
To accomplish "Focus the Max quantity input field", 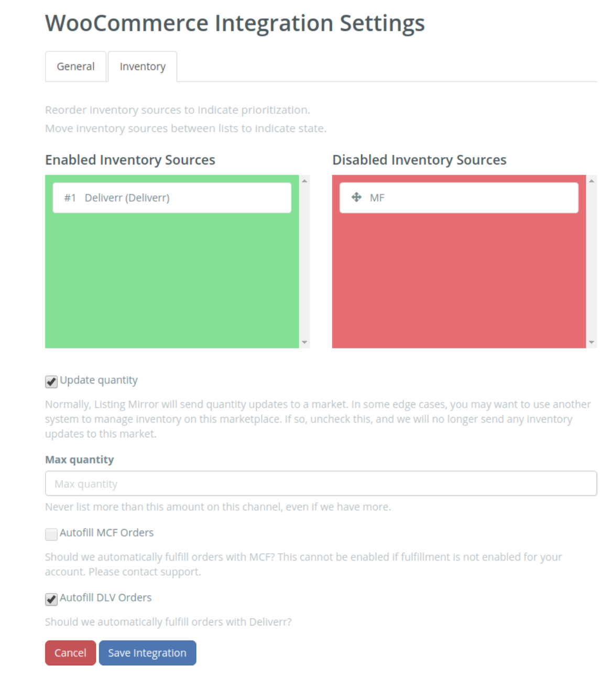I will coord(321,484).
